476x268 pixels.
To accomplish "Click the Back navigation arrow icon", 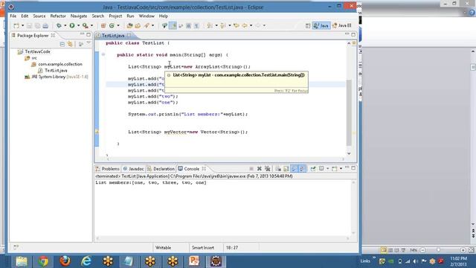I will tap(245, 26).
